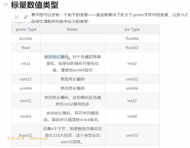Click the "uint32" proto type cell with 使用变长编码 note

[x=26, y=79]
